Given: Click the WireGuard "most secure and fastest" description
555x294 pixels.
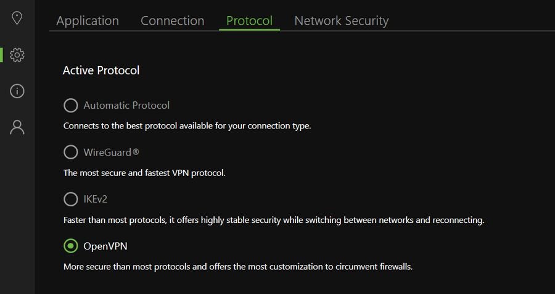Looking at the screenshot, I should pyautogui.click(x=144, y=173).
